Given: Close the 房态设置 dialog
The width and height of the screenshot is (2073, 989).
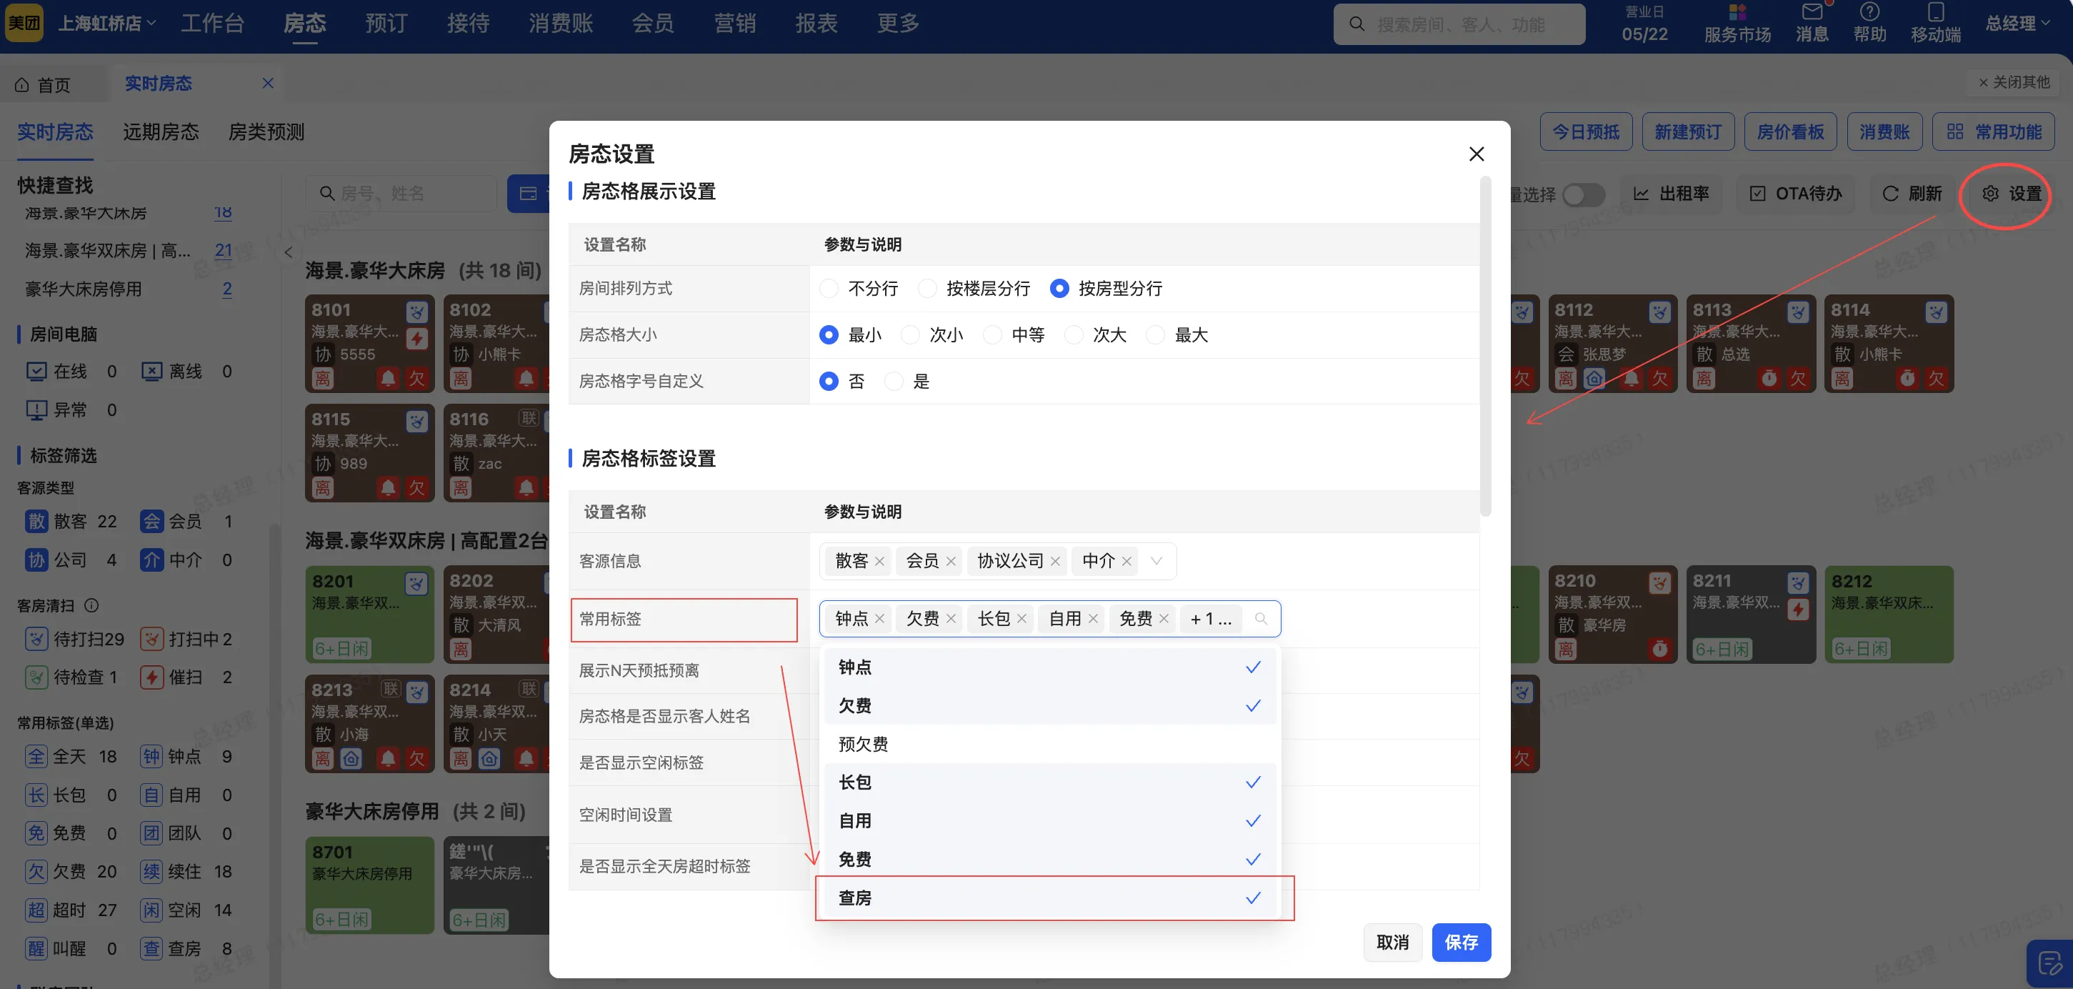Looking at the screenshot, I should pyautogui.click(x=1476, y=154).
